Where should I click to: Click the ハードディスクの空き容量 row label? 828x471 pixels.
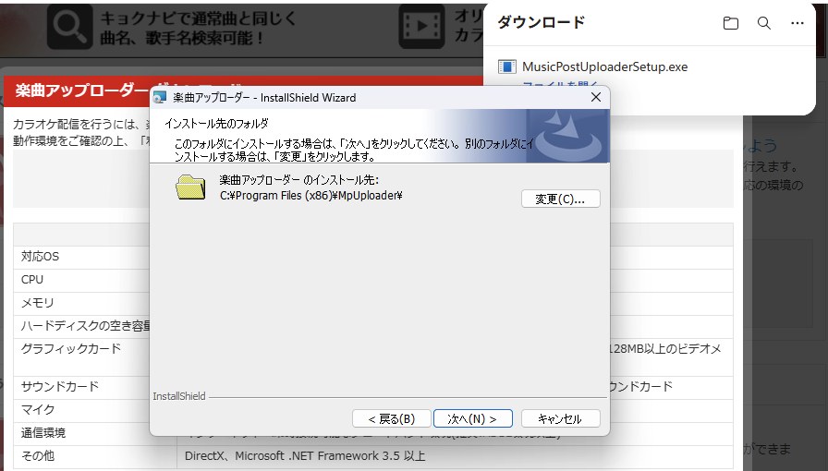pyautogui.click(x=86, y=326)
